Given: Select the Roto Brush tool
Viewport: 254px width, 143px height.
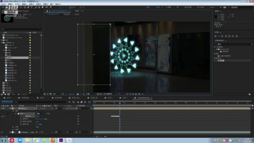Looking at the screenshot, I should coord(47,7).
